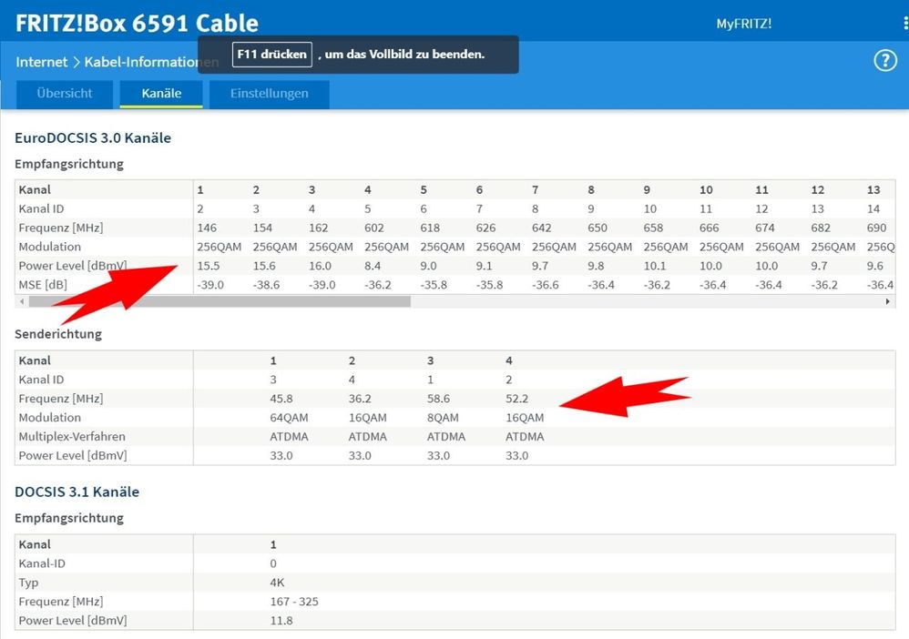This screenshot has height=639, width=909.
Task: Click the Frequenz value 690
Action: (876, 228)
